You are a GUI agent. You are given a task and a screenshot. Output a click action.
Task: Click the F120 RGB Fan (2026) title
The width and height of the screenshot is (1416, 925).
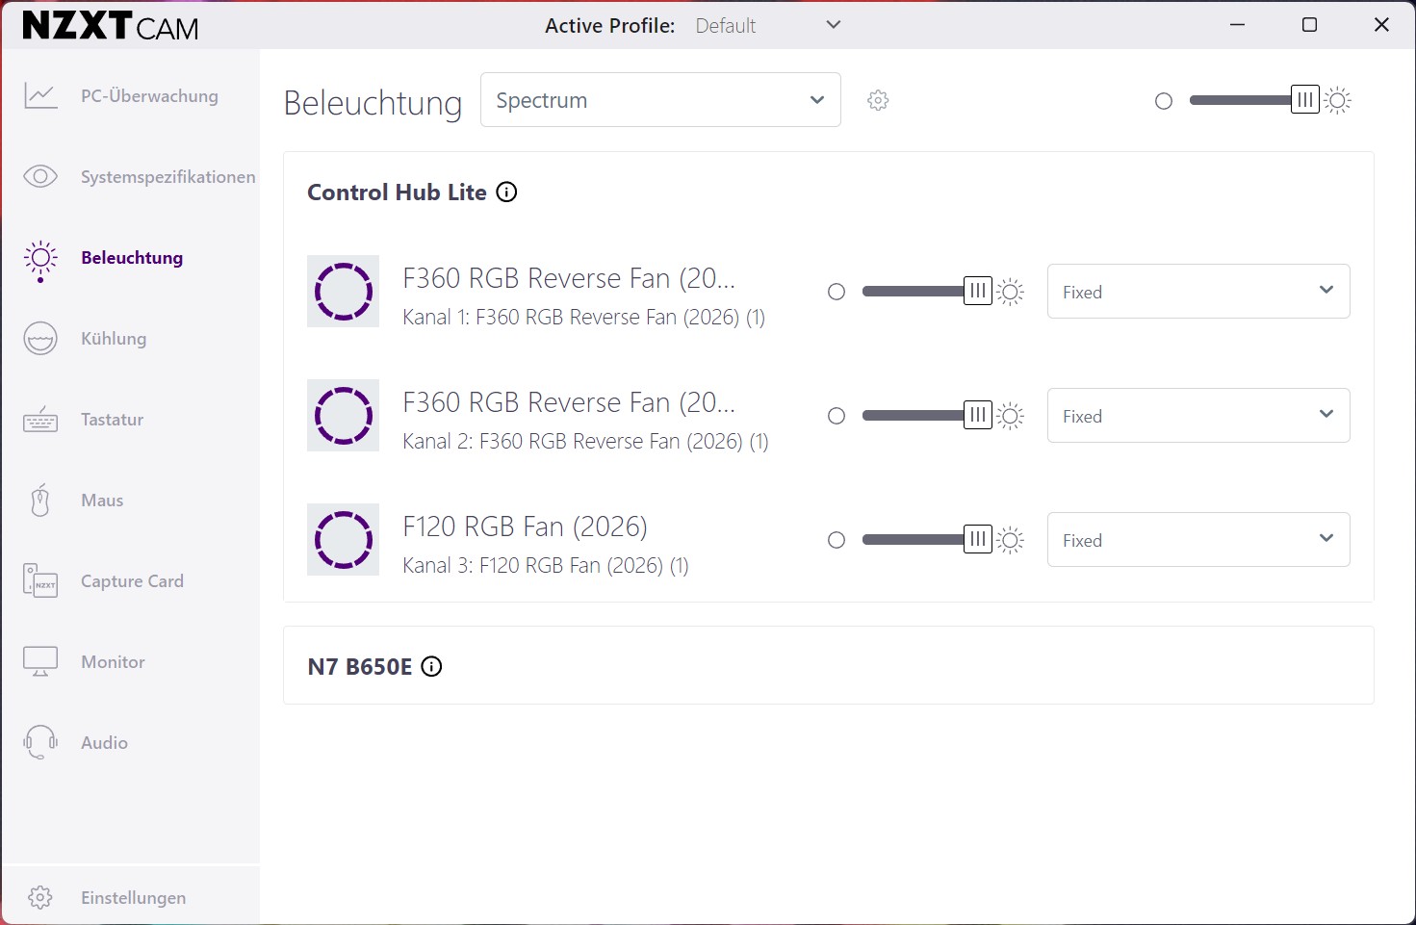click(x=525, y=527)
